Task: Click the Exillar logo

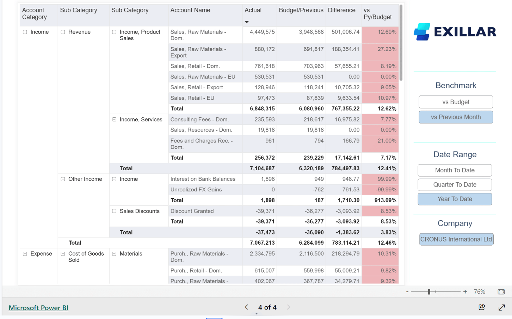Action: coord(455,32)
